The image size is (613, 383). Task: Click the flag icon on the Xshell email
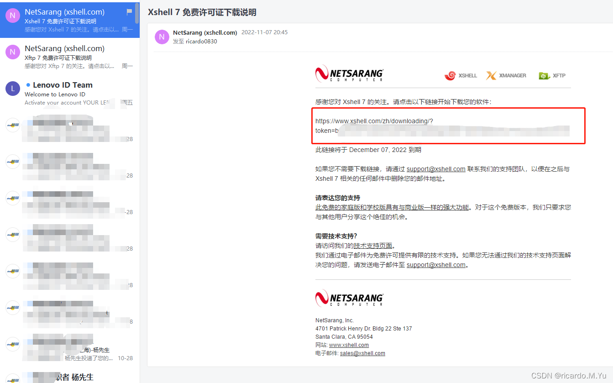[129, 12]
